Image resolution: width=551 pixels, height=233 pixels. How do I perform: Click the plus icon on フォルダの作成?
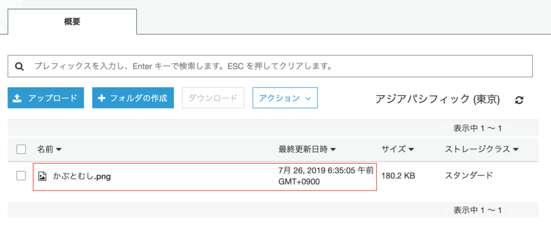coord(101,98)
